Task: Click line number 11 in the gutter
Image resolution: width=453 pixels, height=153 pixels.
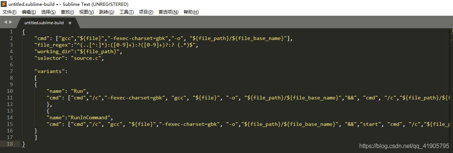Action: pos(10,98)
